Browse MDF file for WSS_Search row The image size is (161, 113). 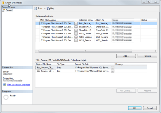point(76,40)
